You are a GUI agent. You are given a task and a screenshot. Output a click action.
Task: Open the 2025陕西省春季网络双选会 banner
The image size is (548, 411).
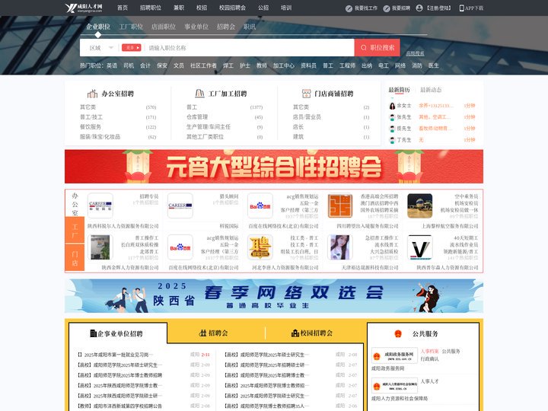274,295
